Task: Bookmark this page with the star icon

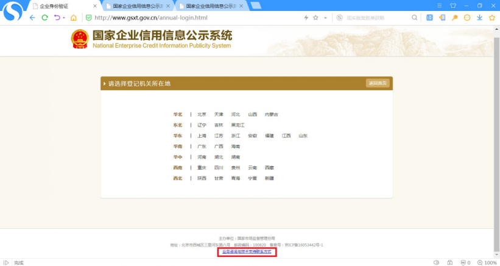Action: point(315,18)
